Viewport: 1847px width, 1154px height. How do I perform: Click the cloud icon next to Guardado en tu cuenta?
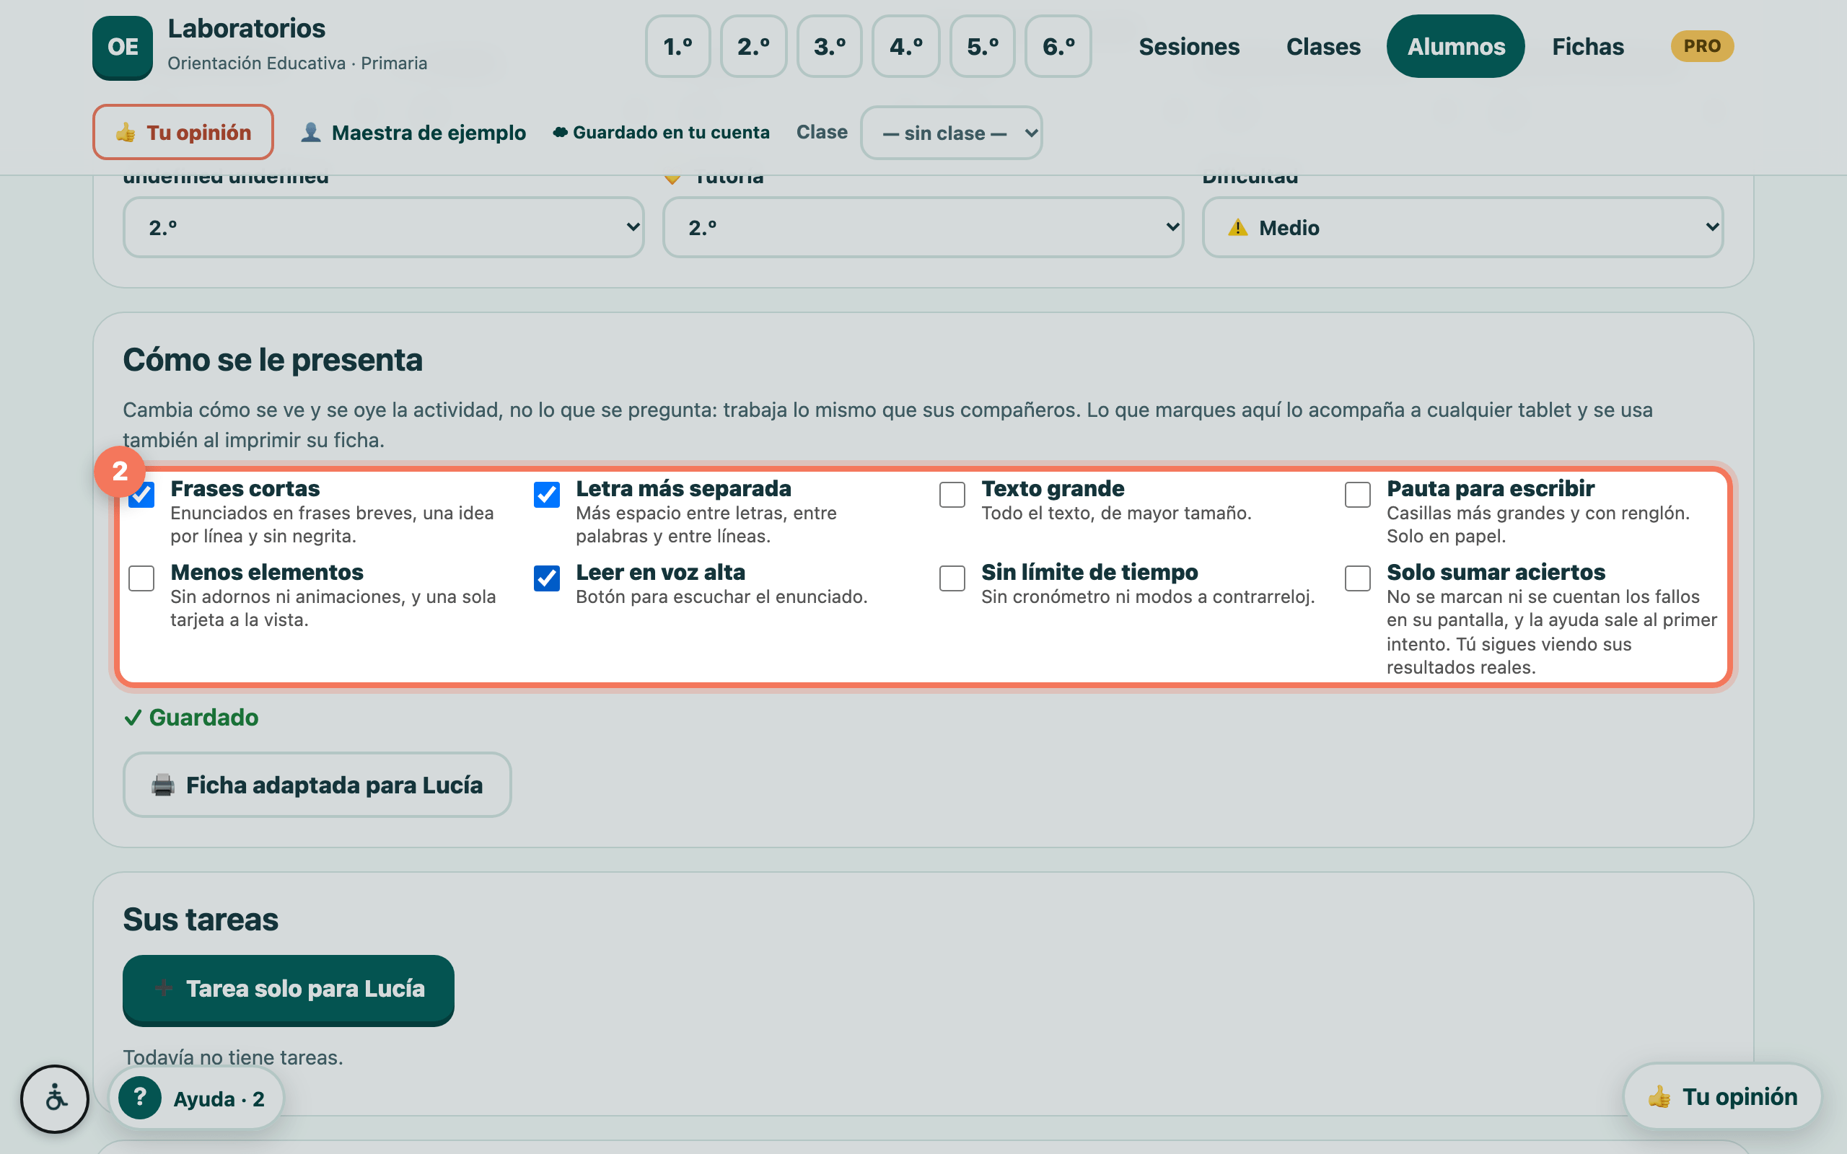pyautogui.click(x=560, y=132)
